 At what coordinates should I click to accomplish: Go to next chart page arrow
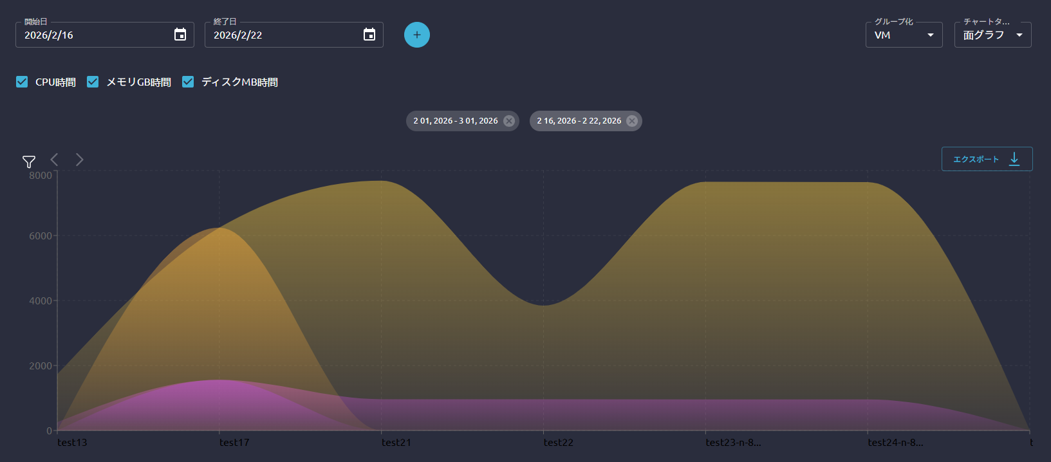(x=79, y=160)
